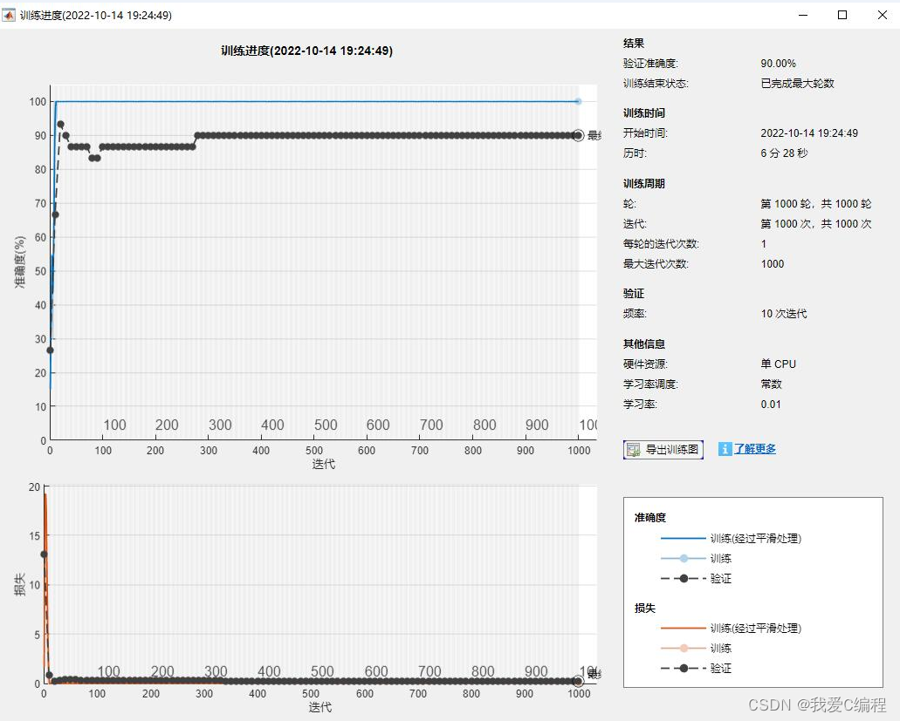This screenshot has width=900, height=721.
Task: Click the dark 验证 marker in 损失 legend
Action: (x=684, y=668)
